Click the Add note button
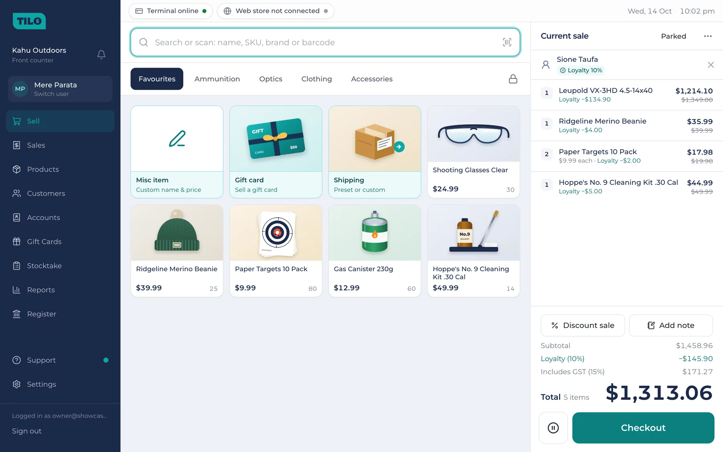This screenshot has height=452, width=723. tap(671, 325)
